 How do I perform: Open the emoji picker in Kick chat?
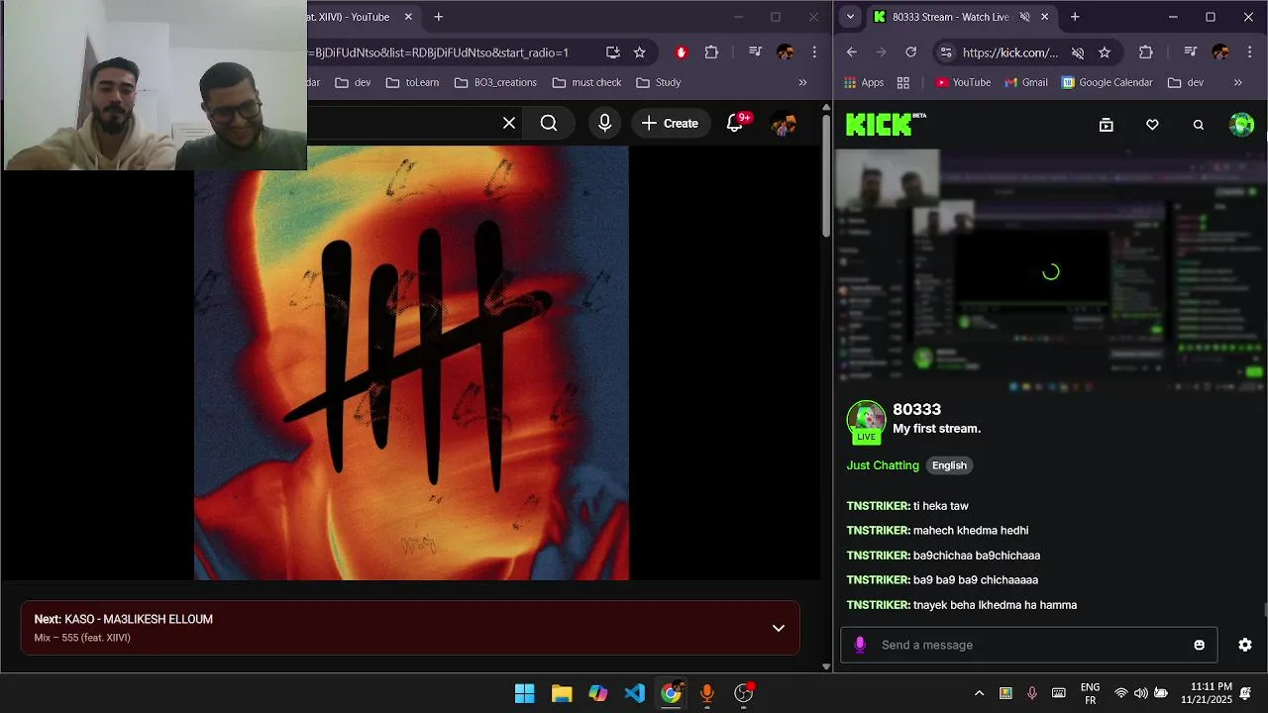pos(1199,645)
